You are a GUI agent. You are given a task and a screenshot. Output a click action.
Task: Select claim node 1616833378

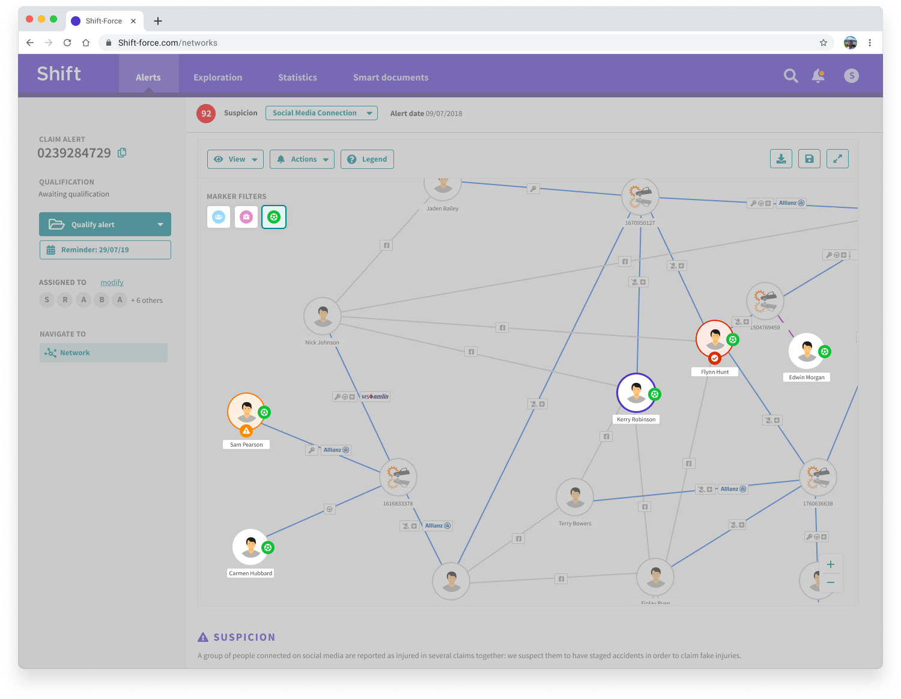click(398, 477)
